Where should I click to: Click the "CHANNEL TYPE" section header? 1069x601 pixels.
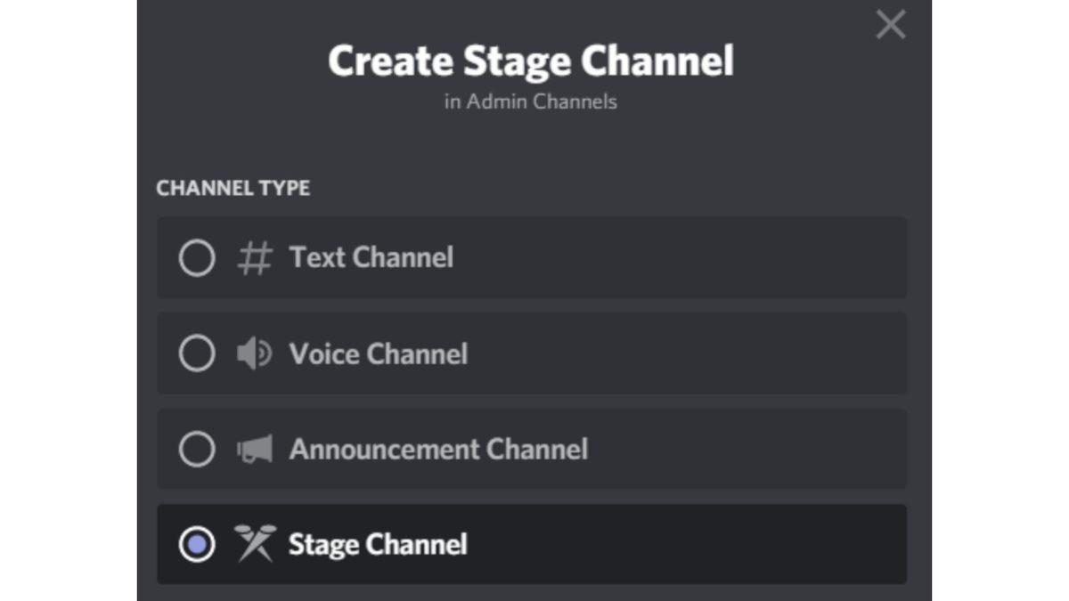(233, 189)
